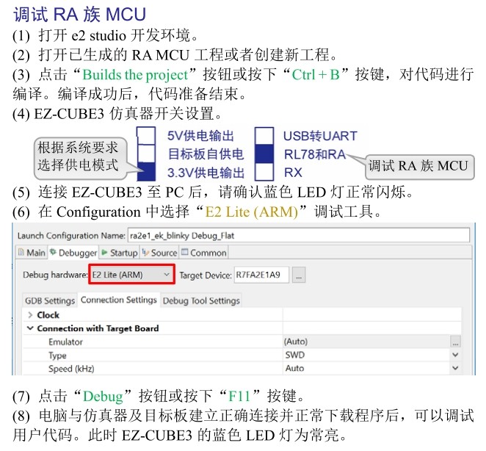
Task: Click the RL78和RA switch position
Action: [264, 154]
